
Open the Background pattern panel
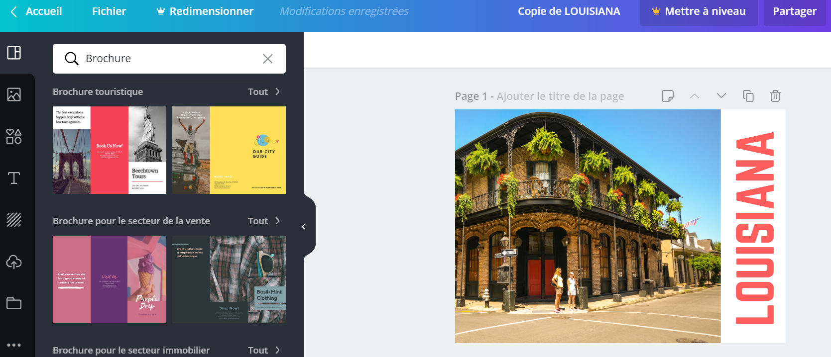click(x=14, y=220)
